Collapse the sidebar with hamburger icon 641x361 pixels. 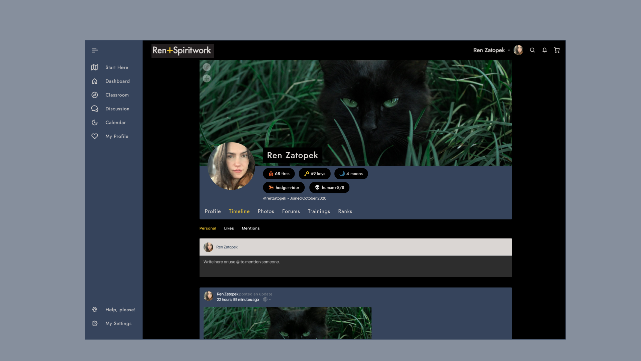(95, 50)
